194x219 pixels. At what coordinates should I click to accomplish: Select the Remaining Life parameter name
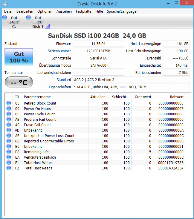tap(36, 152)
